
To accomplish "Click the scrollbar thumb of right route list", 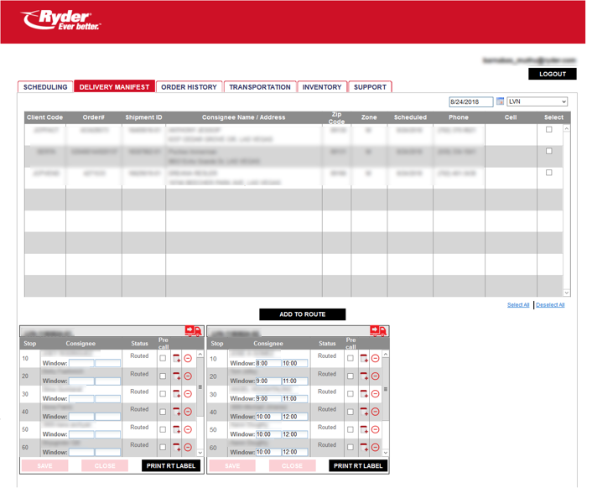I will tap(386, 389).
